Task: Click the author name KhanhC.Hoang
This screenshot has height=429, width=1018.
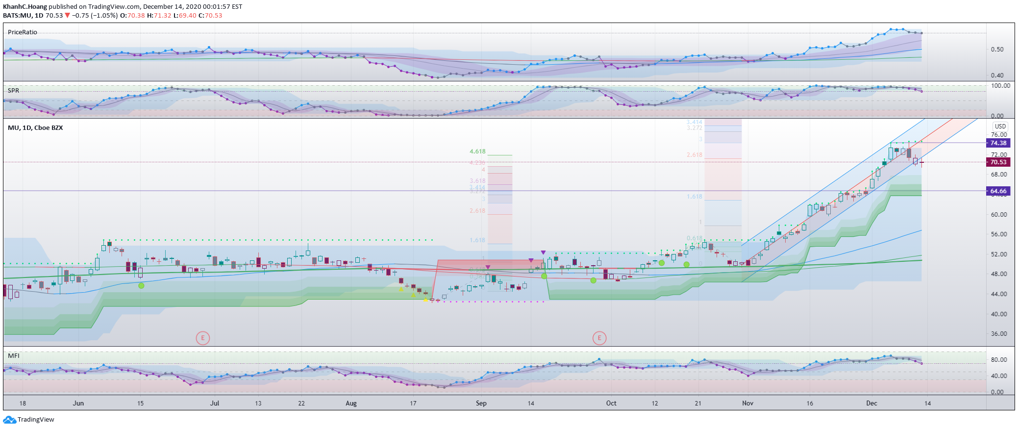Action: pos(25,7)
